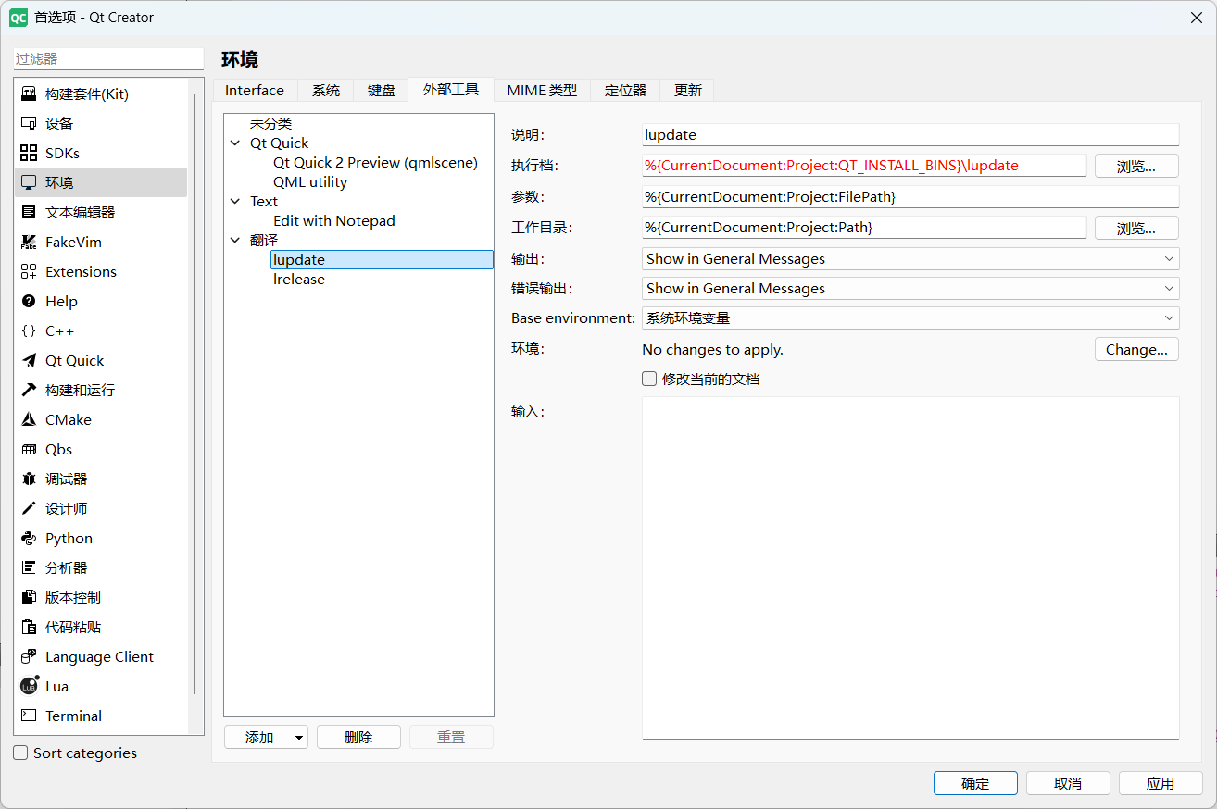Screen dimensions: 1217x809
Task: Click the 删除 button
Action: coord(358,738)
